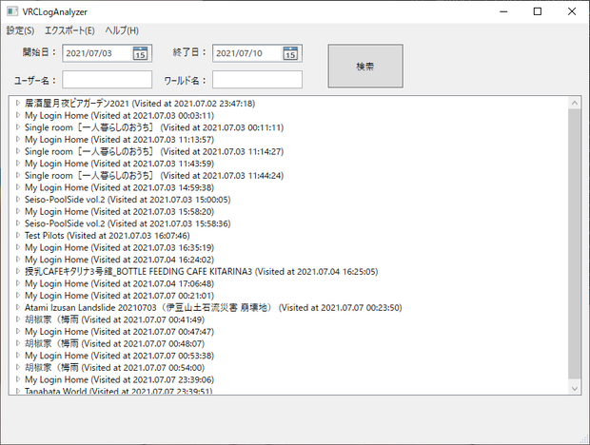This screenshot has height=445, width=590.
Task: Click the 開始日 date field showing 2021/07/03
Action: [x=108, y=53]
